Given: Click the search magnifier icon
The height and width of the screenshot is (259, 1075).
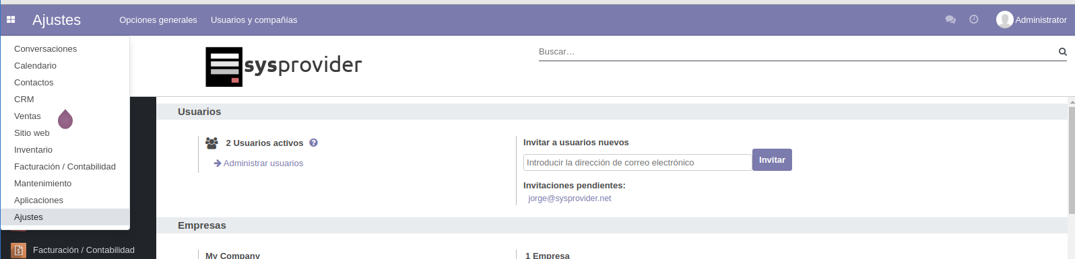Looking at the screenshot, I should coord(1063,52).
